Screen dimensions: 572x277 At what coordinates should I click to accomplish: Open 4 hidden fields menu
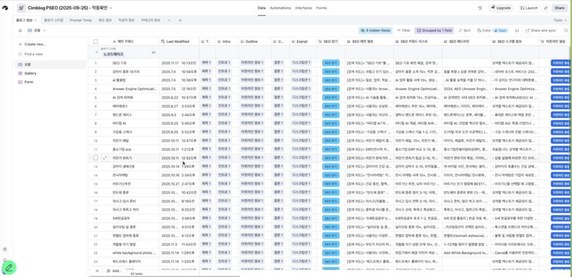(375, 31)
